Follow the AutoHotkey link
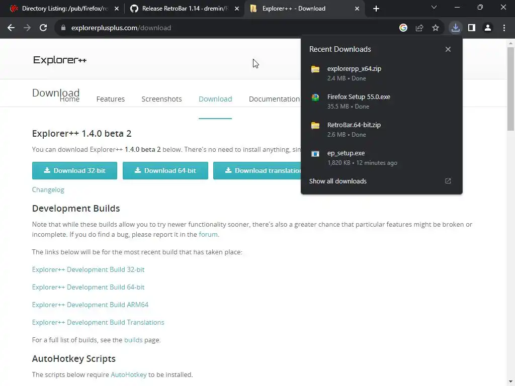Viewport: 515px width, 386px height. tap(128, 375)
